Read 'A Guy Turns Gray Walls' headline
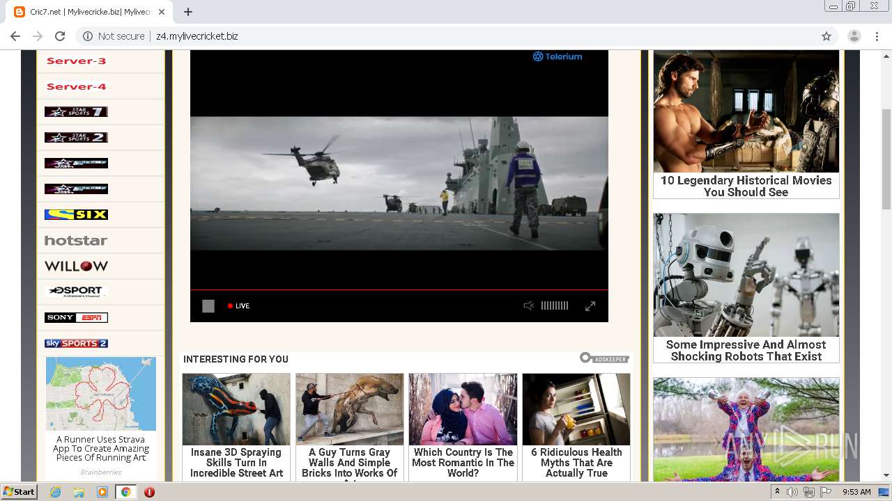 350,464
